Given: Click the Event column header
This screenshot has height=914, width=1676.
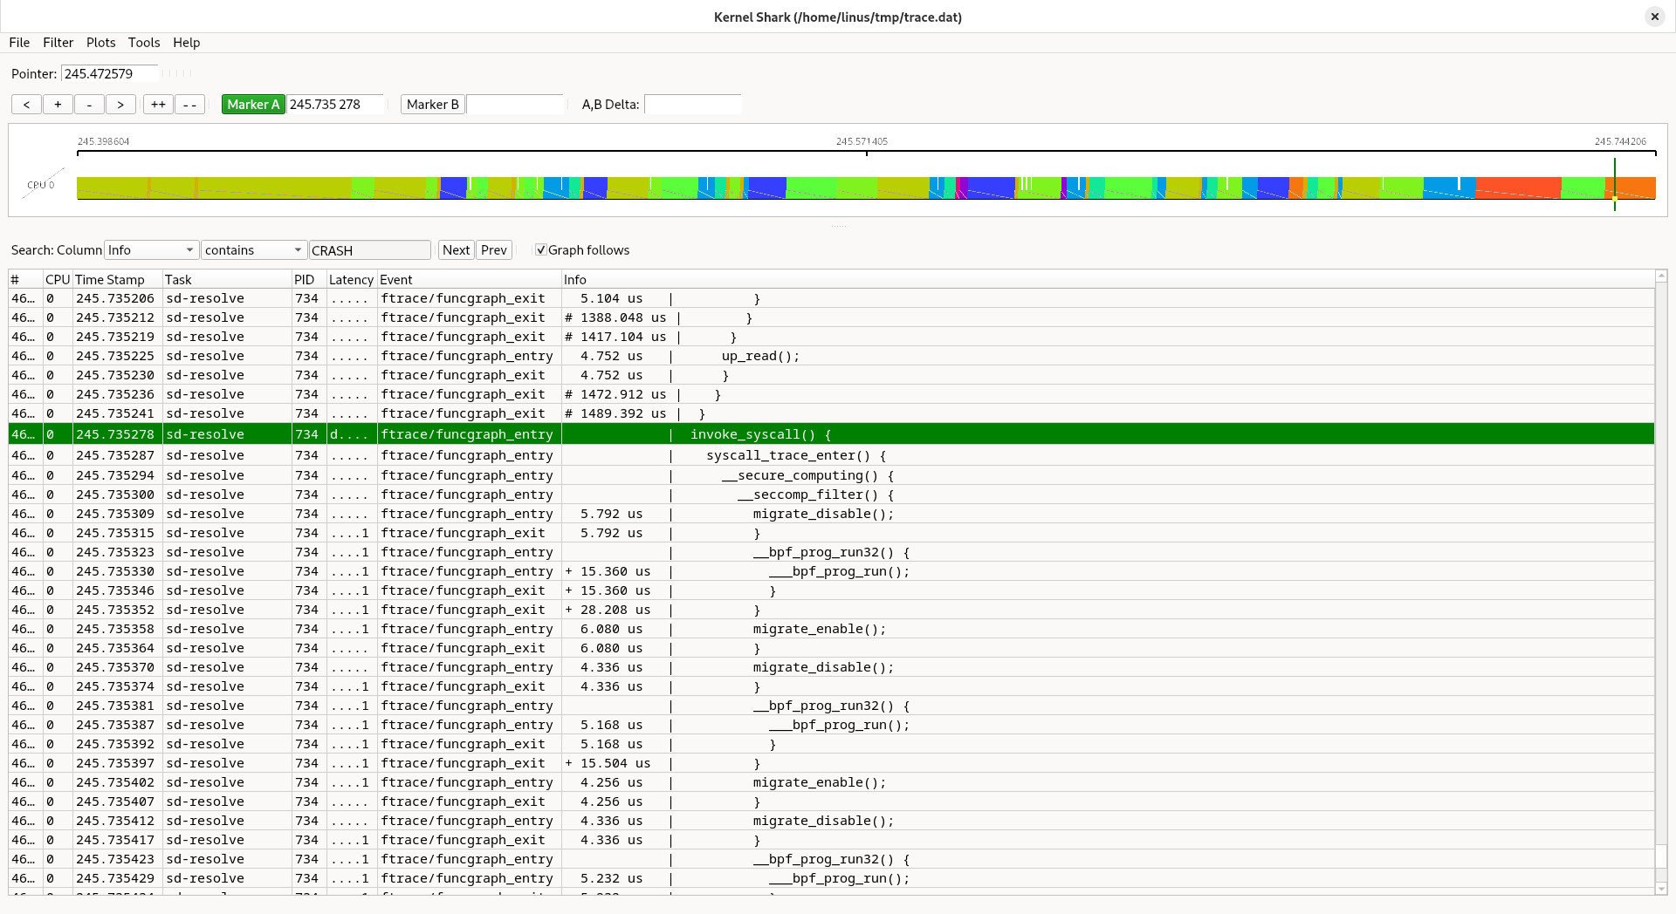Looking at the screenshot, I should coord(470,280).
